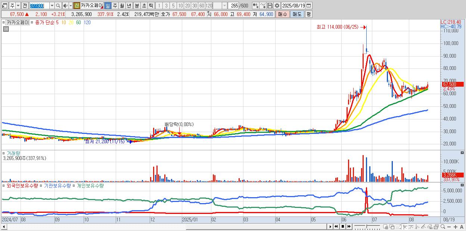Open the empty combo box before 265
Image resolution: width=466 pixels, height=231 pixels.
(x=220, y=6)
